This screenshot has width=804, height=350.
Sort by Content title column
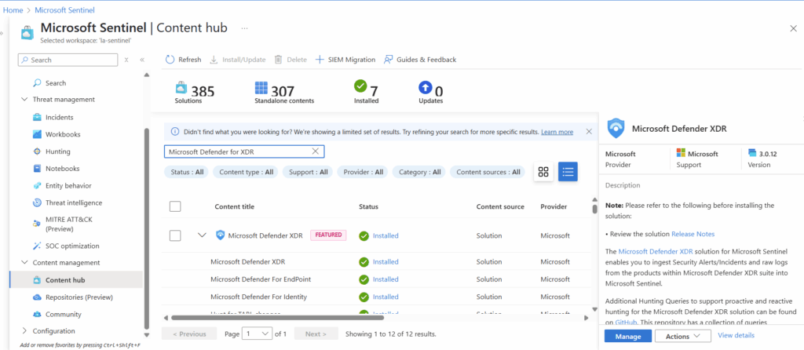pos(234,206)
